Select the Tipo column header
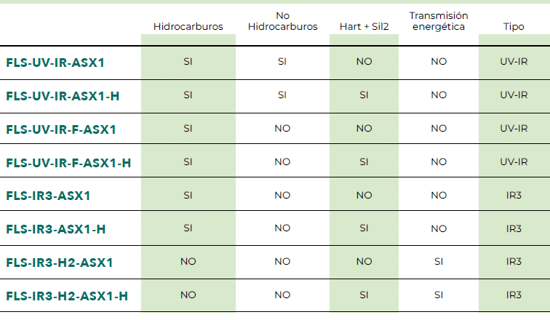 tap(514, 26)
